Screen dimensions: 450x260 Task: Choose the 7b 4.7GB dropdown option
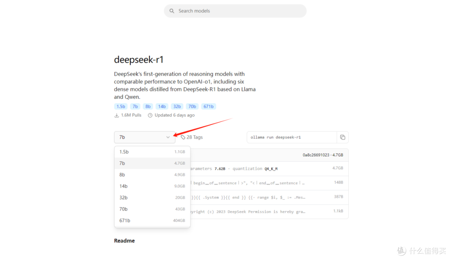coord(152,163)
